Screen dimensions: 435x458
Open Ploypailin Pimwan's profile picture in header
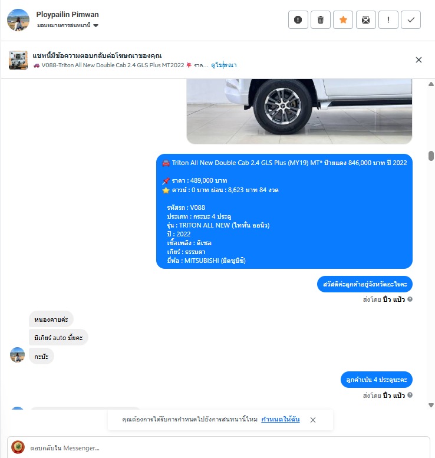click(18, 20)
